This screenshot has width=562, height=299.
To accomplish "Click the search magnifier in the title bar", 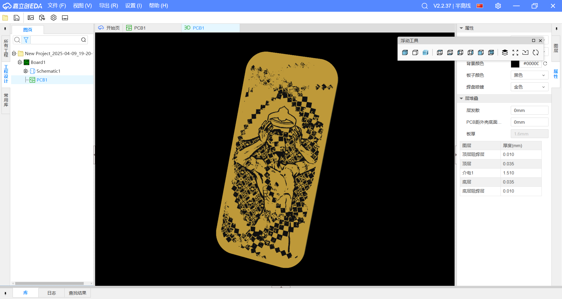I will point(425,6).
